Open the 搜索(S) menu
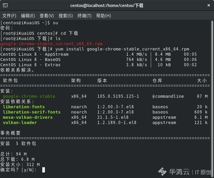This screenshot has height=178, width=214. pyautogui.click(x=66, y=16)
